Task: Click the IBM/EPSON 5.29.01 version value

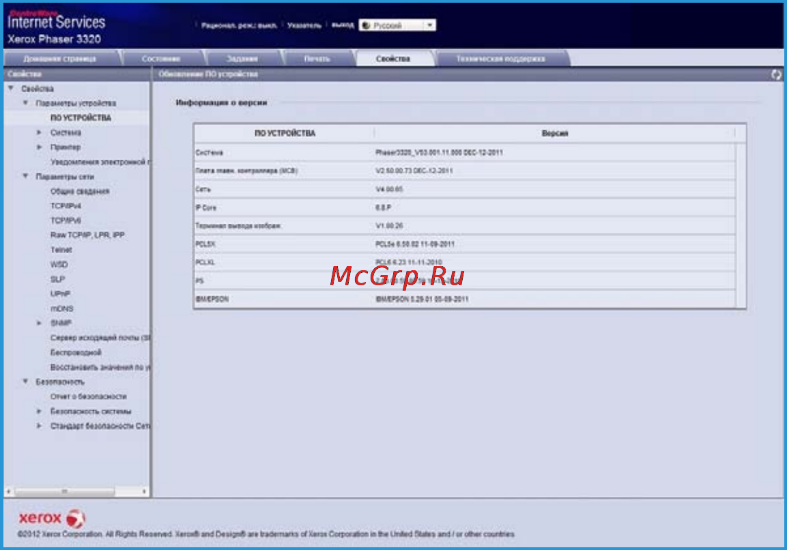Action: (x=422, y=299)
